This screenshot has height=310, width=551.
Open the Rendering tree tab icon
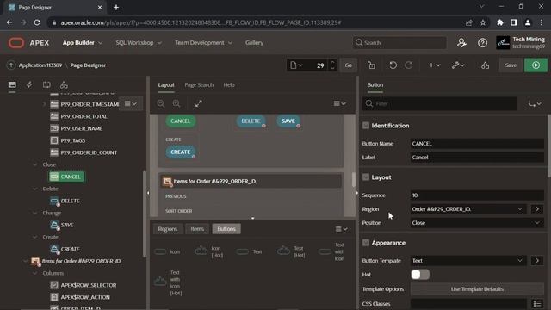(x=12, y=84)
